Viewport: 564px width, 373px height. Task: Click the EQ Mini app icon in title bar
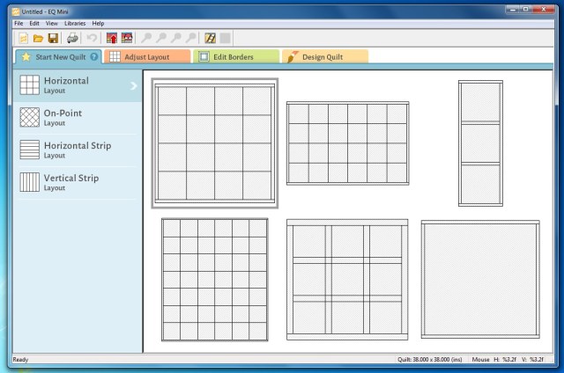click(16, 11)
